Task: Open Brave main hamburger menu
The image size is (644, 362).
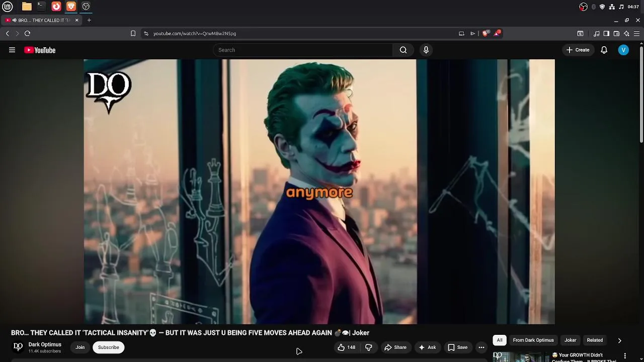Action: click(x=636, y=34)
